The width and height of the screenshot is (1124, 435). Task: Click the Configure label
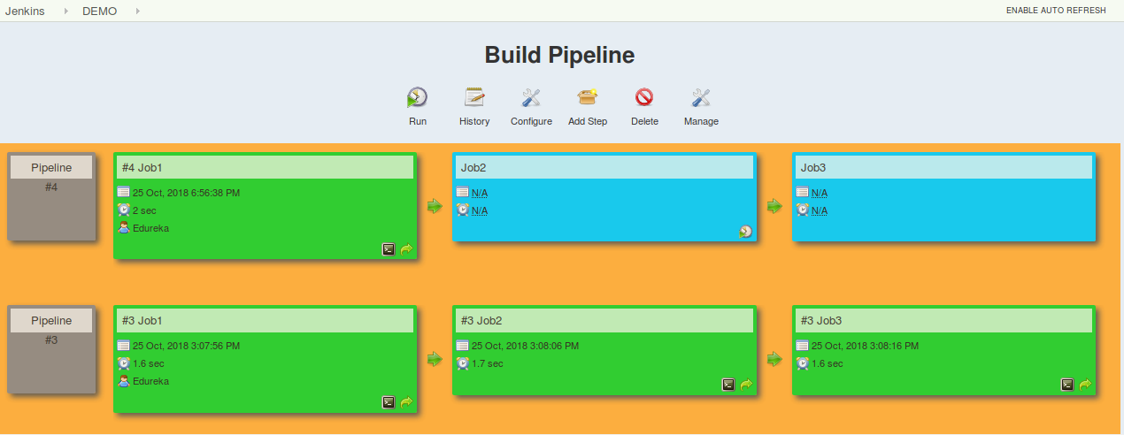[x=531, y=121]
